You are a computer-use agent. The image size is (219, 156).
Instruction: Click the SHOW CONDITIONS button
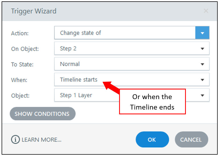coord(43,114)
